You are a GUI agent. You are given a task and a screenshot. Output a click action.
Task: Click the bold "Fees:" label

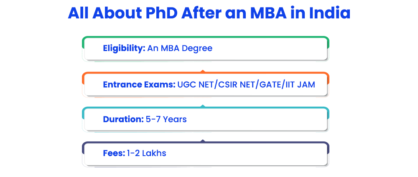(114, 153)
